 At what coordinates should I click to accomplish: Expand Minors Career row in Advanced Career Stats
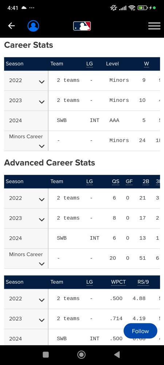(x=42, y=264)
